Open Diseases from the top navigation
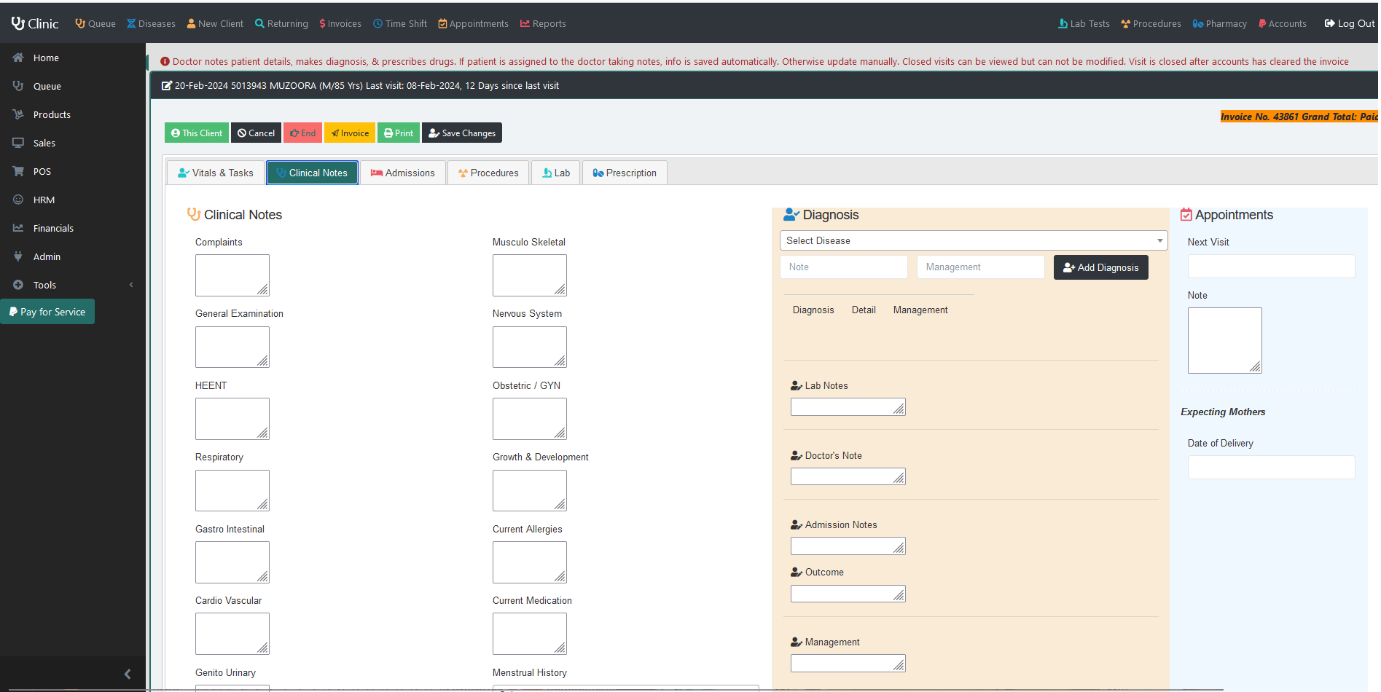1381x692 pixels. [x=152, y=23]
